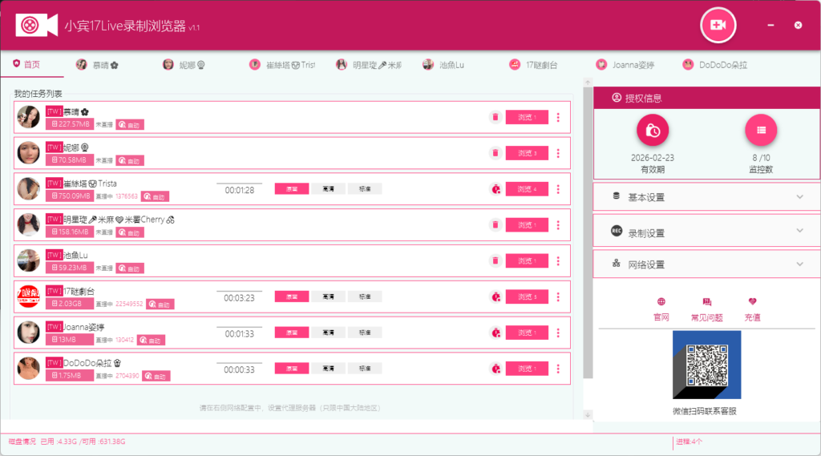Open the Joanna姿婷 tab
The width and height of the screenshot is (821, 456).
click(x=625, y=65)
